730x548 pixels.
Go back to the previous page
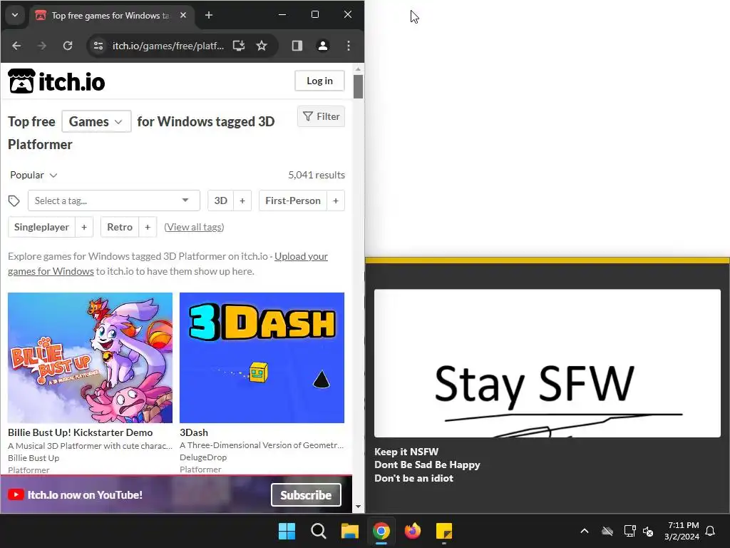pos(17,46)
